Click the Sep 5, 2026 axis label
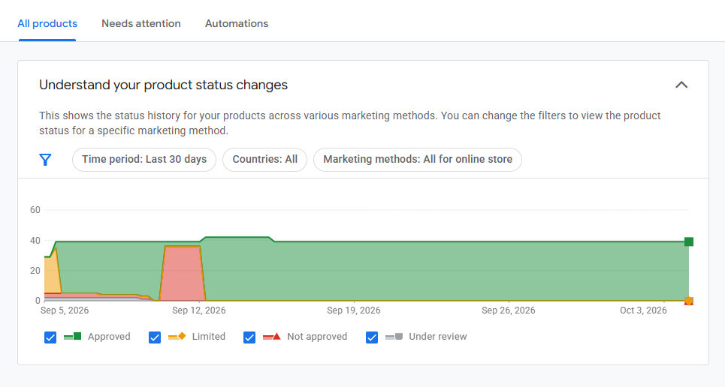 pyautogui.click(x=65, y=310)
